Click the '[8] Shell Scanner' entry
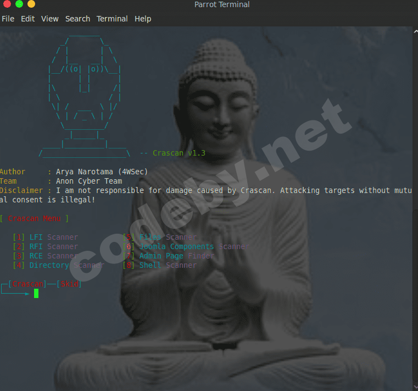Screen dimensions: 418x391 coord(160,265)
